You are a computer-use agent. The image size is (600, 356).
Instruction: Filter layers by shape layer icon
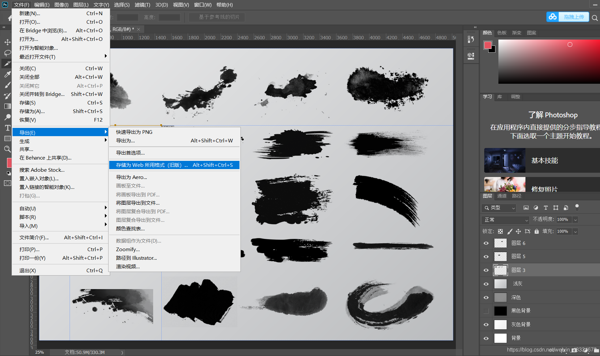click(x=556, y=208)
